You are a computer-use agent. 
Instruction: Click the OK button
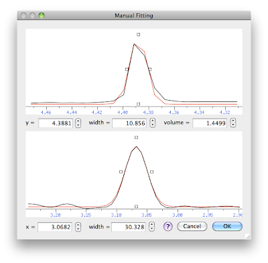[x=227, y=226]
